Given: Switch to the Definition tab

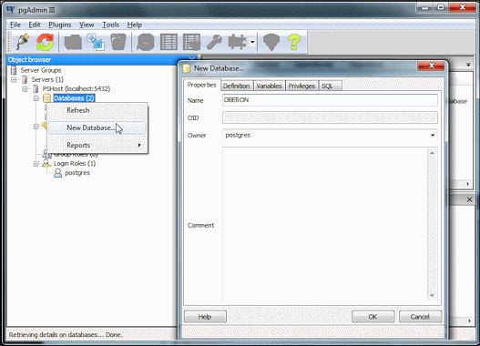Looking at the screenshot, I should (x=236, y=86).
